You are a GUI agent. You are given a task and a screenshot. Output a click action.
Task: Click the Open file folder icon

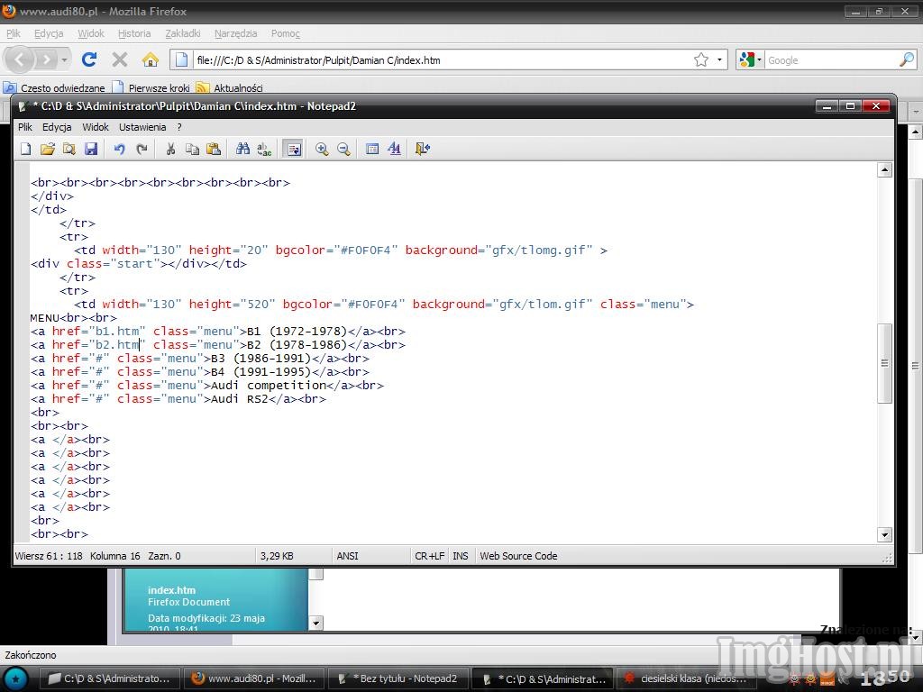point(48,149)
